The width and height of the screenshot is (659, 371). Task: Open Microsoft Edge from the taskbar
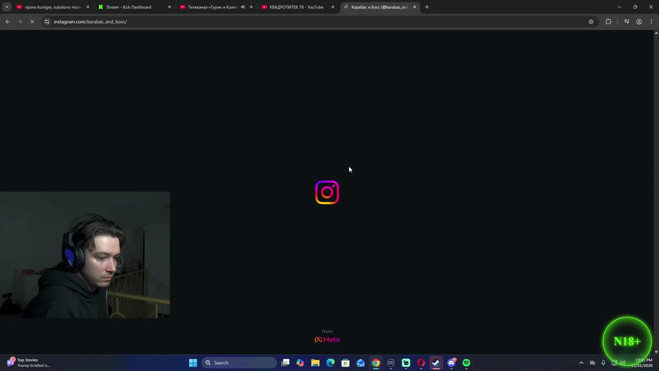pos(331,363)
